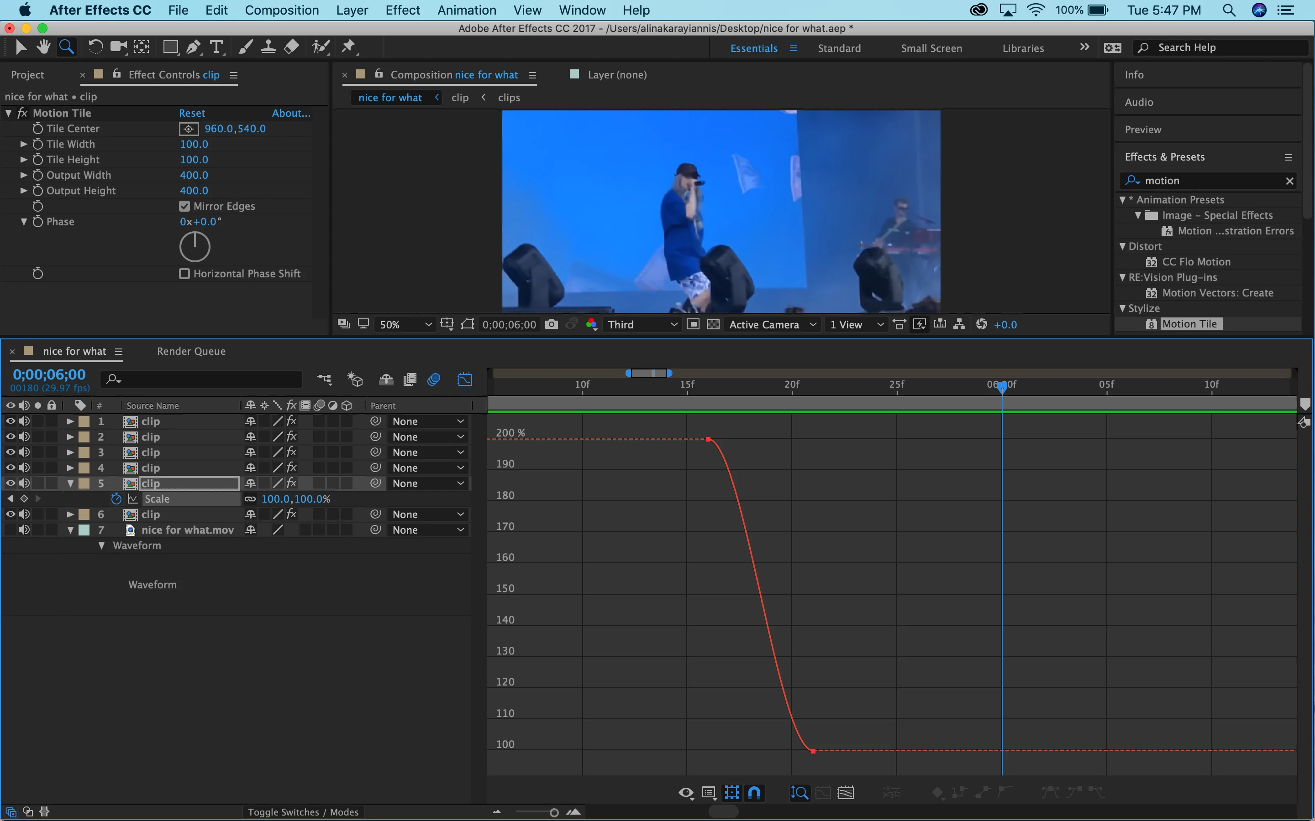Screen dimensions: 1315x821
Task: Open the Active Camera view dropdown
Action: click(772, 324)
